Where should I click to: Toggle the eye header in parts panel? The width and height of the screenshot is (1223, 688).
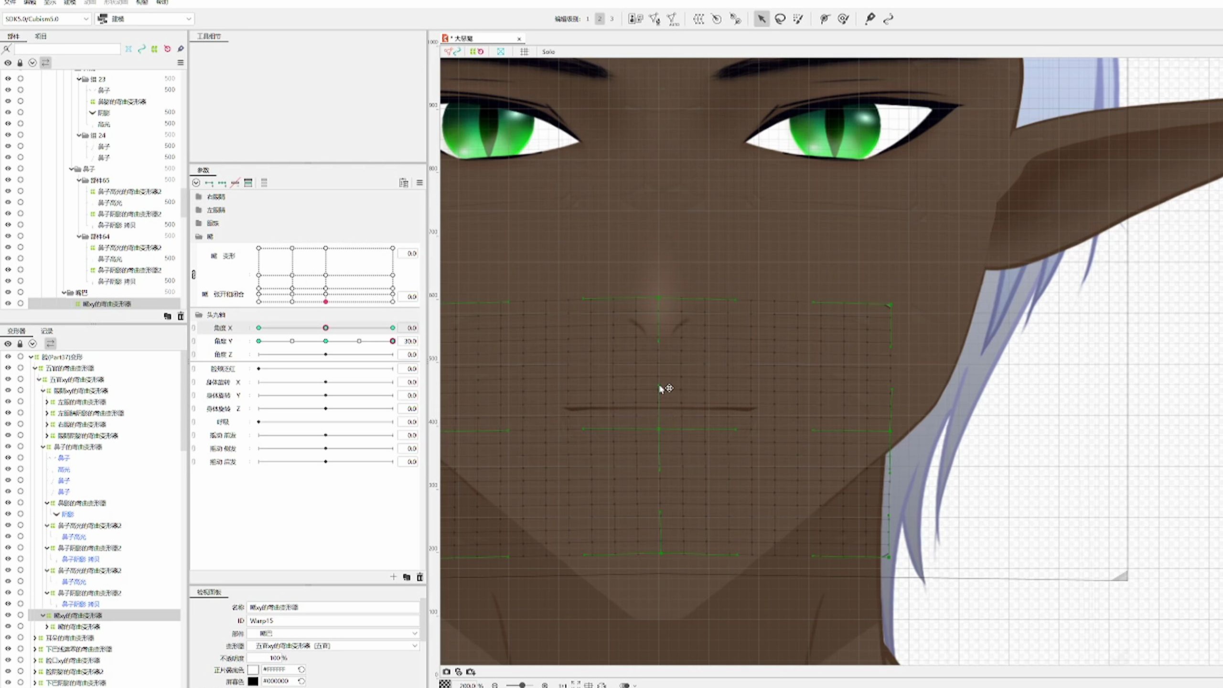coord(8,63)
